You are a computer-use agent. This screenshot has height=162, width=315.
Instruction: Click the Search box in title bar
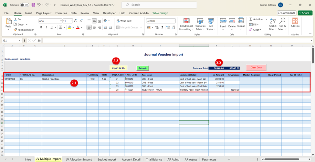pyautogui.click(x=159, y=5)
